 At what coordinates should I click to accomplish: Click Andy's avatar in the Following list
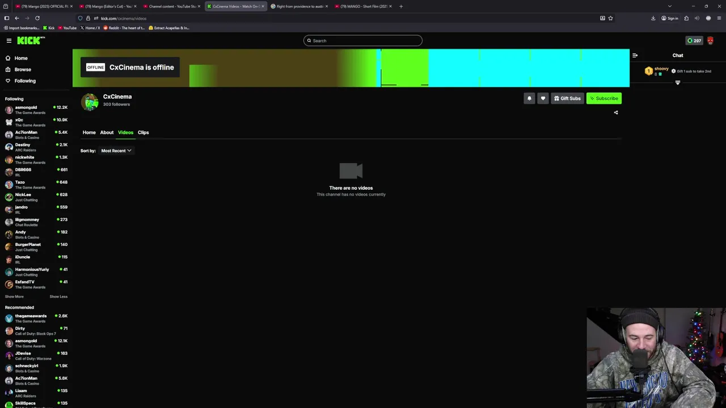point(9,235)
